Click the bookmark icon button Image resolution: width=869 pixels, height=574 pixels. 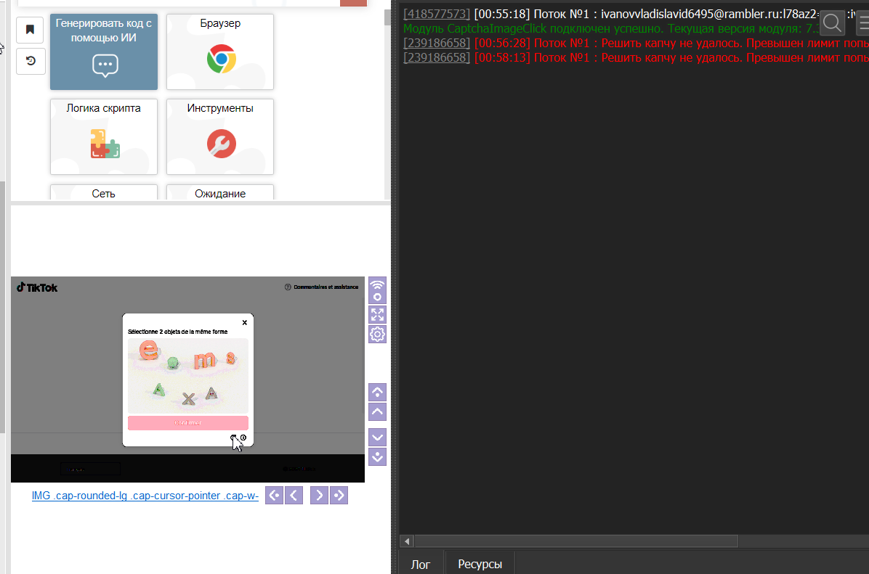[31, 30]
